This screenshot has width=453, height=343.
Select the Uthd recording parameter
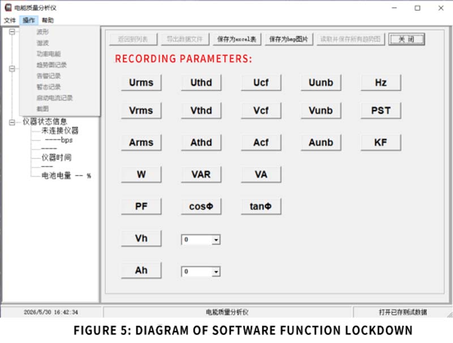coord(201,83)
